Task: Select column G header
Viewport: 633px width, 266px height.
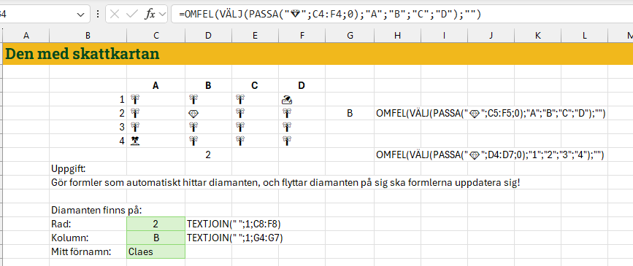Action: tap(350, 36)
